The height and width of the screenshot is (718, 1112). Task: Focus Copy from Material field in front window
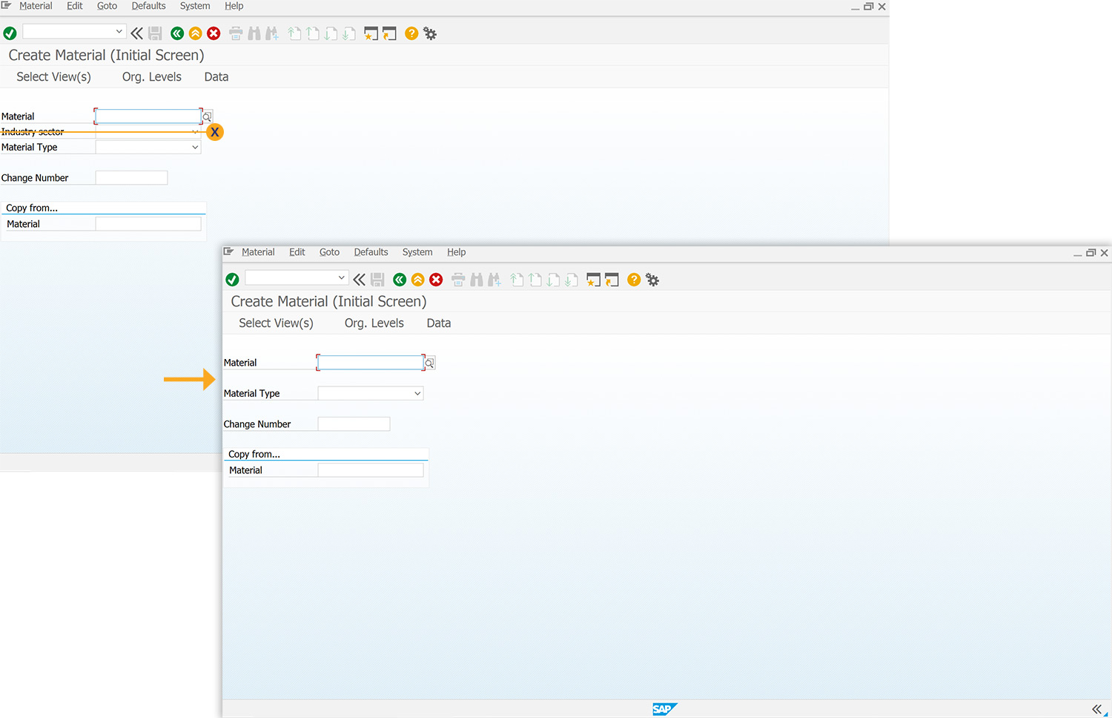[x=371, y=470]
